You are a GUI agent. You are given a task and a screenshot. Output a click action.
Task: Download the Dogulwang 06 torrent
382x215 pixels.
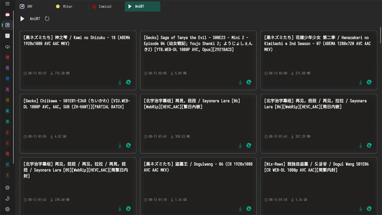coord(240,209)
